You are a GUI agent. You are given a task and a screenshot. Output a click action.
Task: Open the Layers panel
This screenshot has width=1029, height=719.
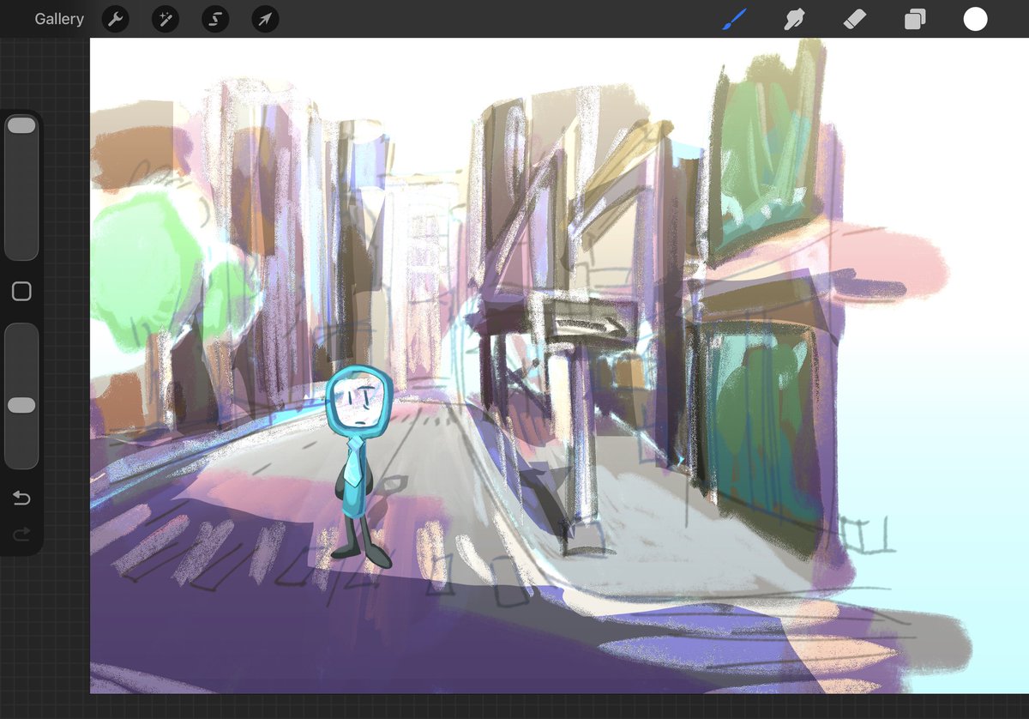tap(915, 19)
